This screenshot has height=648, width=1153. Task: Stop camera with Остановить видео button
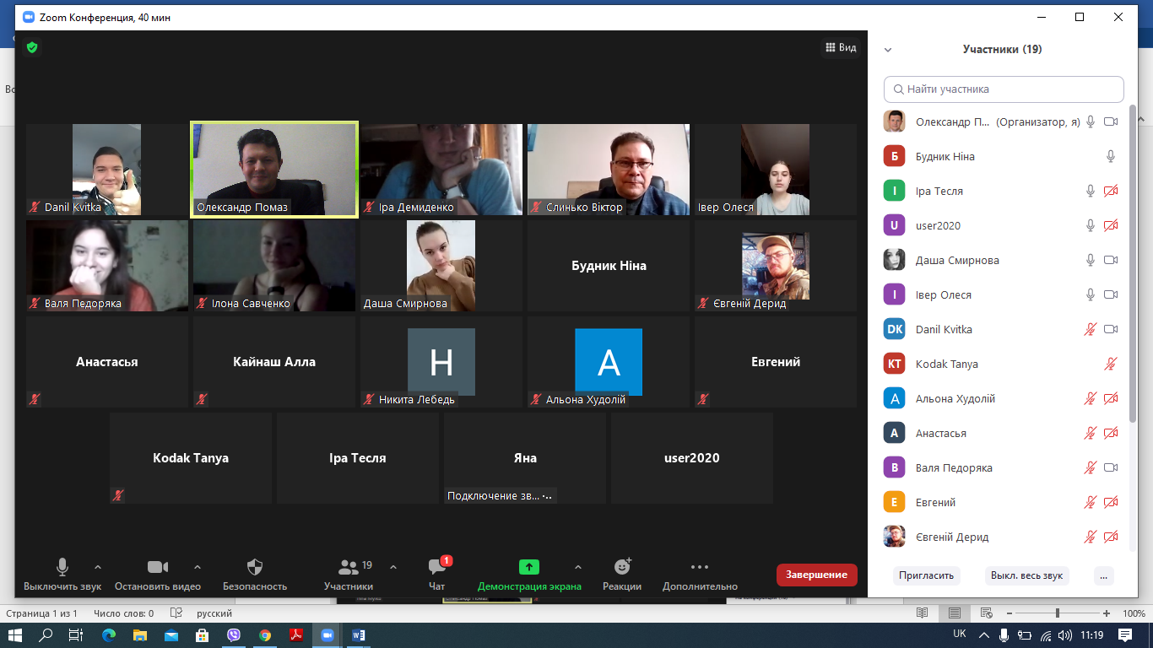coord(158,575)
